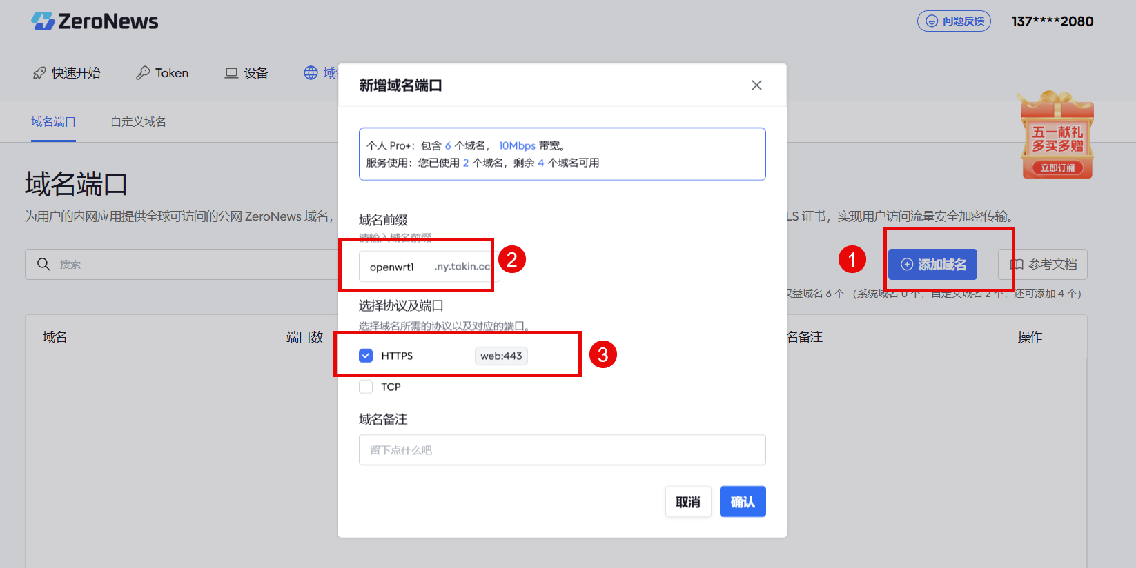Open 参考文档 reference docs
The height and width of the screenshot is (568, 1136).
(x=1043, y=265)
